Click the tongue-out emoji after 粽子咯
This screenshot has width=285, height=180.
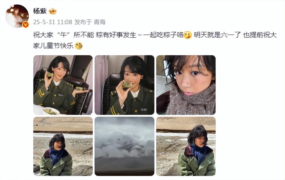[x=188, y=35]
